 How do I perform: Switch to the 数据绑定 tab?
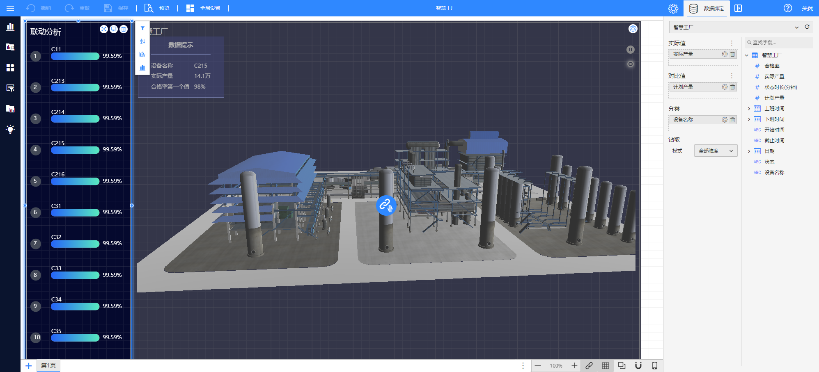(x=707, y=8)
